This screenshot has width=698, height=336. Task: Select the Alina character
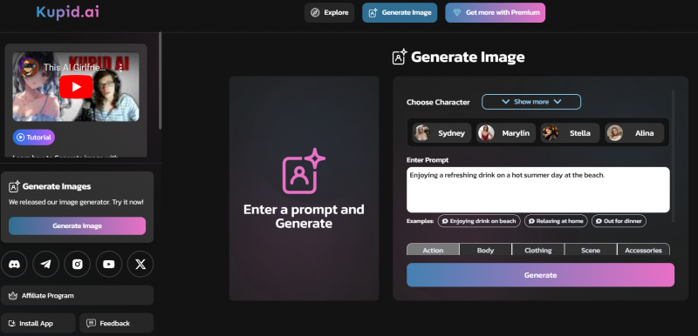coord(634,132)
